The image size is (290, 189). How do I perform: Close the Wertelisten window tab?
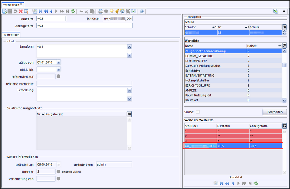pos(21,4)
